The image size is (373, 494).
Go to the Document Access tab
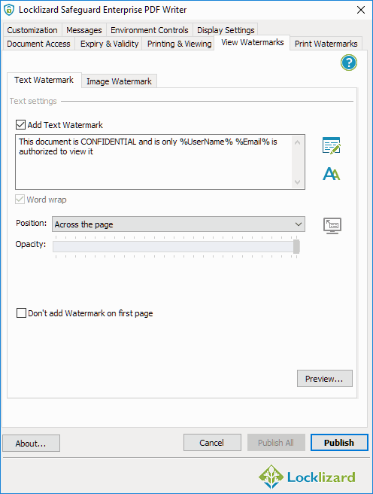point(38,44)
